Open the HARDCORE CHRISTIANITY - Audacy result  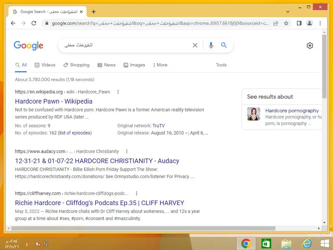click(97, 161)
